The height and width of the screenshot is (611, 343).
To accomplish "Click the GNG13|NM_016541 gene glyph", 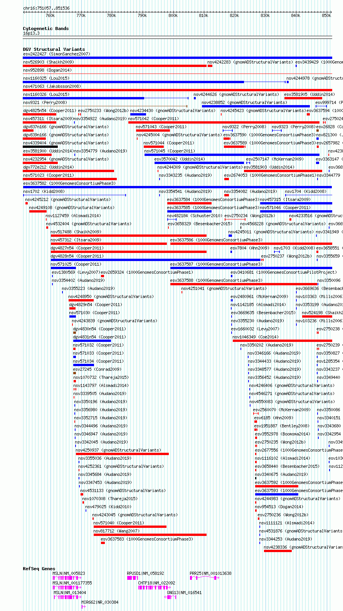I will coord(170,597).
